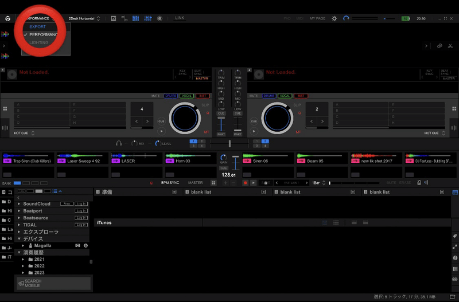Click the LINK button in the top bar
The width and height of the screenshot is (459, 302).
pyautogui.click(x=180, y=18)
